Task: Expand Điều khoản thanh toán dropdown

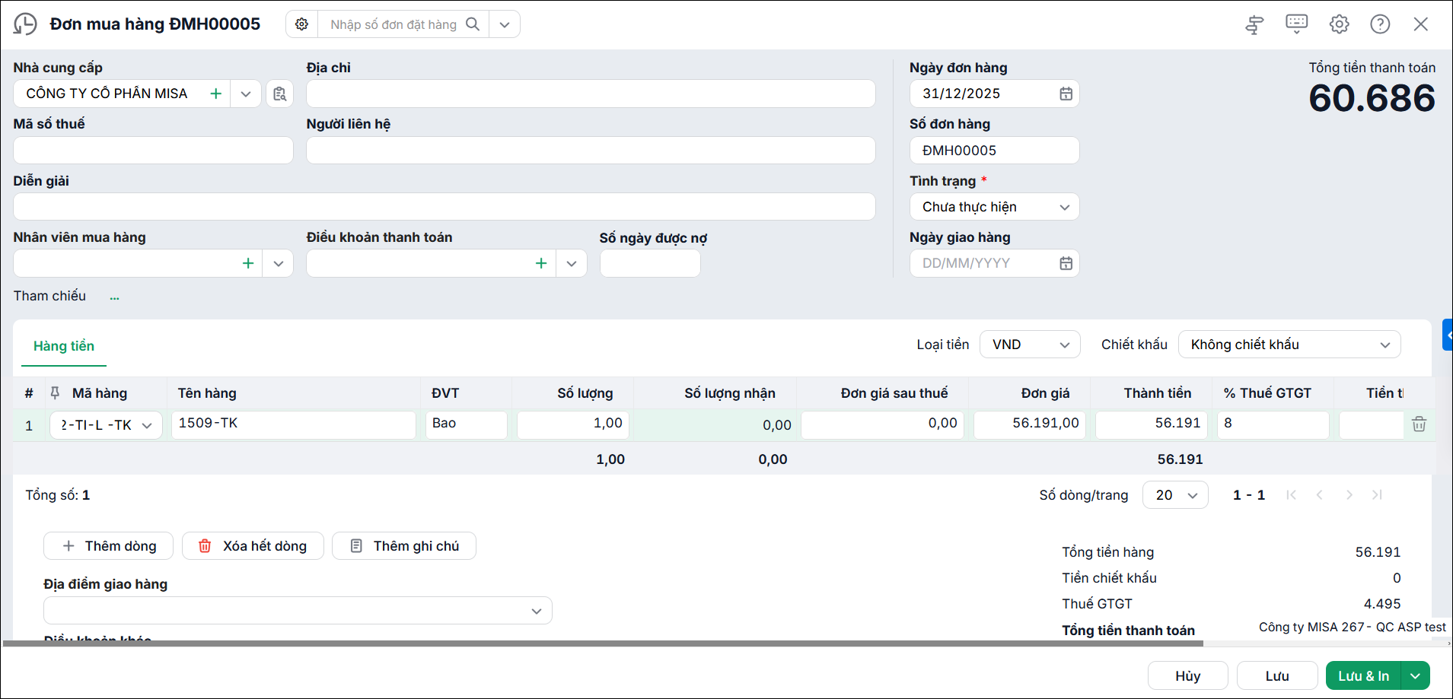Action: pos(572,263)
